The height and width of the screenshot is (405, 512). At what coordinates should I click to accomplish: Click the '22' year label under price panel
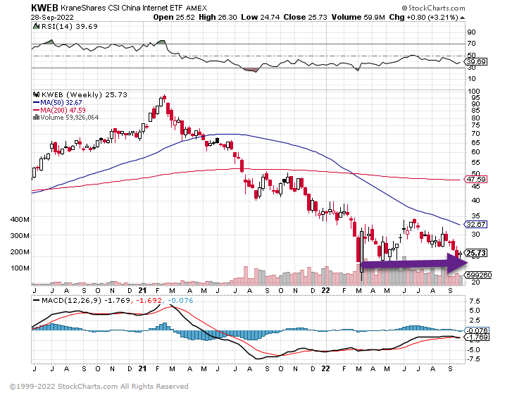pyautogui.click(x=325, y=290)
